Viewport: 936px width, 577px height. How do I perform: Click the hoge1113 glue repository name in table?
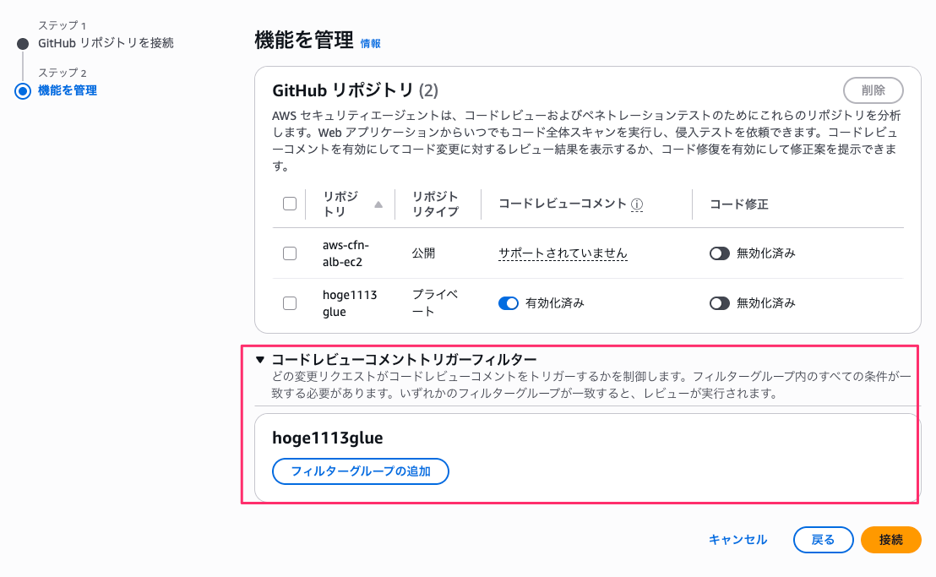(349, 303)
